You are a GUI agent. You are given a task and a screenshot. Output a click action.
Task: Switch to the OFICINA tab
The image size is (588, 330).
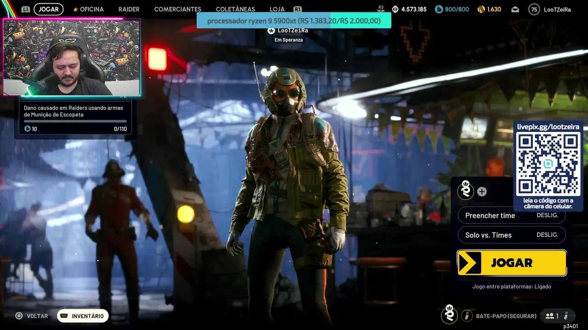coord(92,9)
